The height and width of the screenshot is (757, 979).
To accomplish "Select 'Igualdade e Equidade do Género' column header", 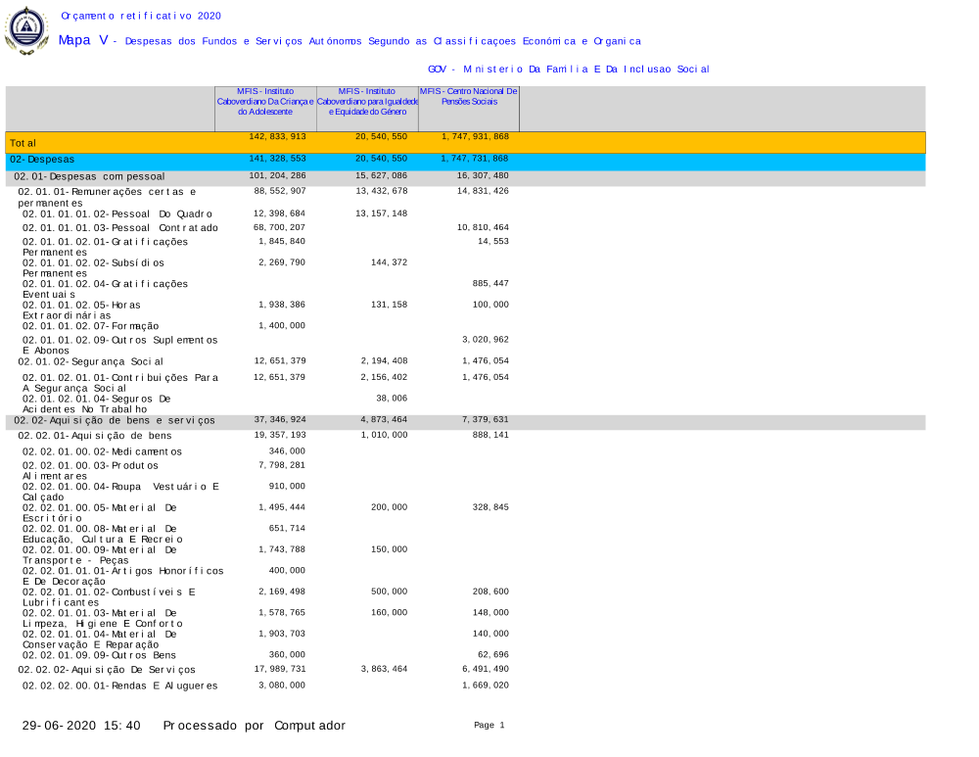I will [367, 102].
